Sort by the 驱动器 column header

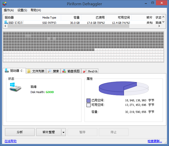click(x=22, y=17)
